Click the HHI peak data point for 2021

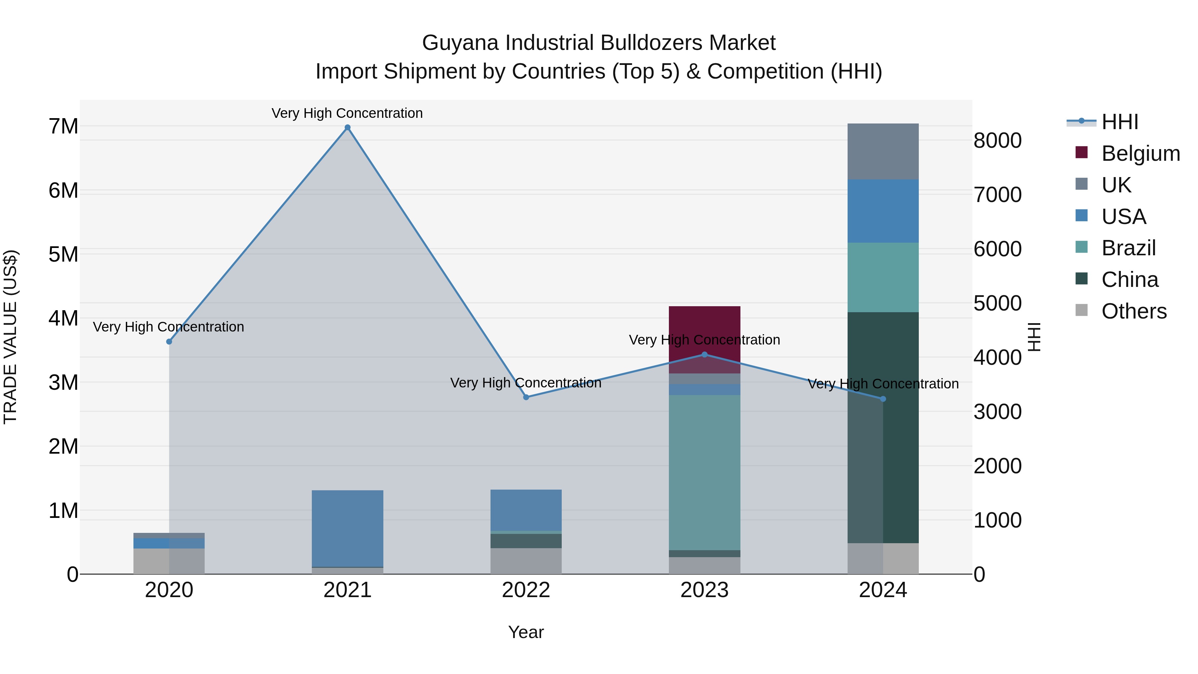(347, 127)
